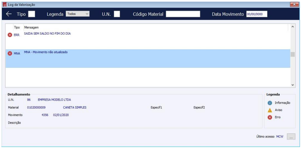Click the yellow Aviso warning icon
The height and width of the screenshot is (148, 301).
click(270, 110)
